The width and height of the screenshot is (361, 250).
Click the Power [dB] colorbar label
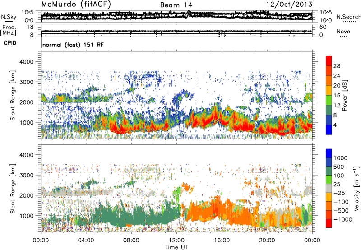[x=344, y=95]
